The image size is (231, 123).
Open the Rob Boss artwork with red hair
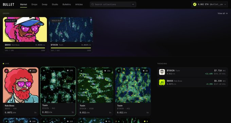point(21,85)
